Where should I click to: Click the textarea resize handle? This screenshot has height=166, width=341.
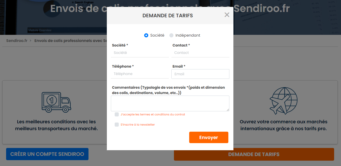228,110
